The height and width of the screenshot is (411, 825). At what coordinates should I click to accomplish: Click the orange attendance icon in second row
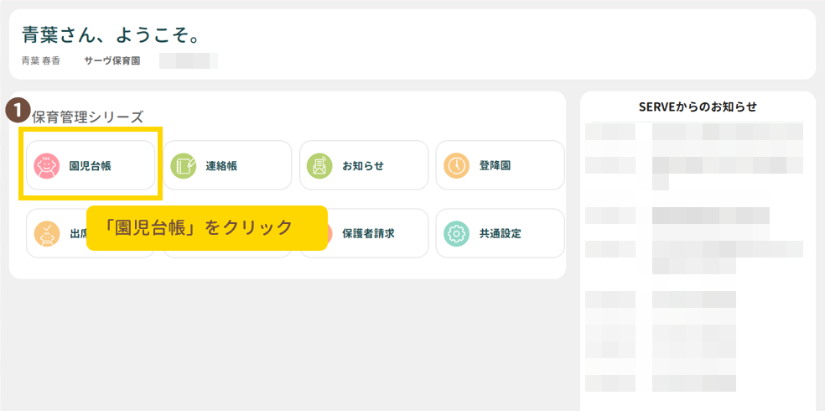point(46,234)
